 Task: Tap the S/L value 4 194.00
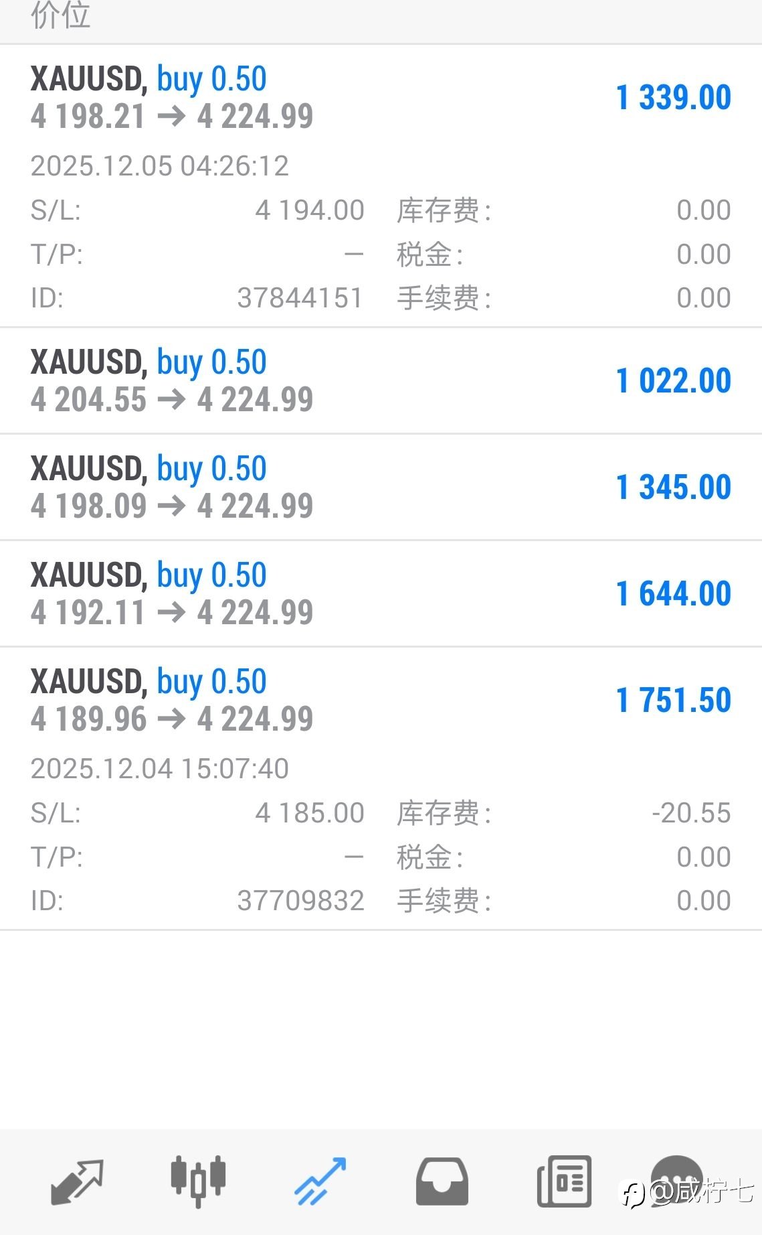(x=309, y=210)
